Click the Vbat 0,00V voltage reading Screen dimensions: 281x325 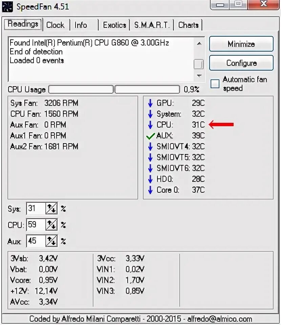(34, 269)
